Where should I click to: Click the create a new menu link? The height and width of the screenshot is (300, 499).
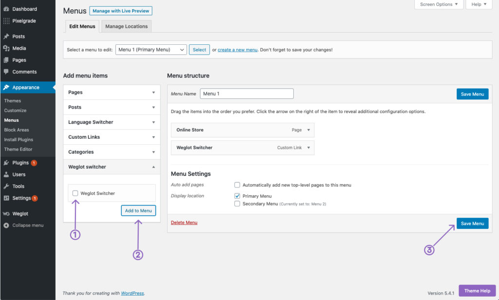coord(237,50)
